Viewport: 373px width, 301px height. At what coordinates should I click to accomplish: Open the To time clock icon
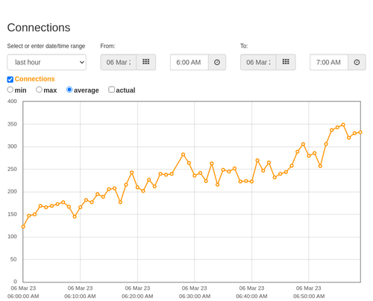pyautogui.click(x=357, y=62)
